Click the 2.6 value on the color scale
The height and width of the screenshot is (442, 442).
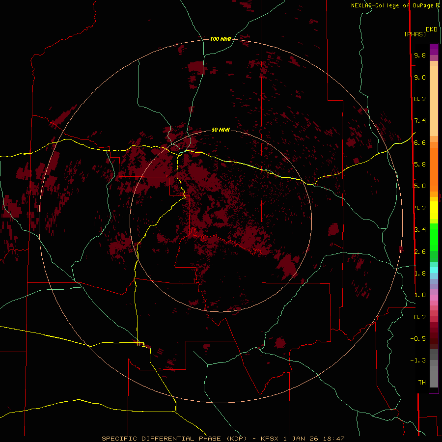(420, 252)
